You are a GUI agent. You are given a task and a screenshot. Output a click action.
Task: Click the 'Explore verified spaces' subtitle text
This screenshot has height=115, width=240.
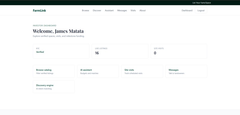pos(59,36)
